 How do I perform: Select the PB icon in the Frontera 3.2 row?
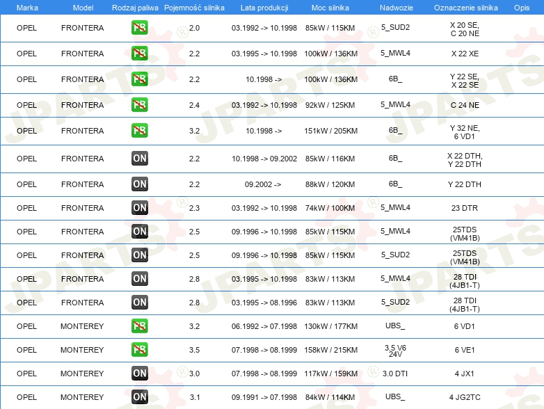[139, 131]
